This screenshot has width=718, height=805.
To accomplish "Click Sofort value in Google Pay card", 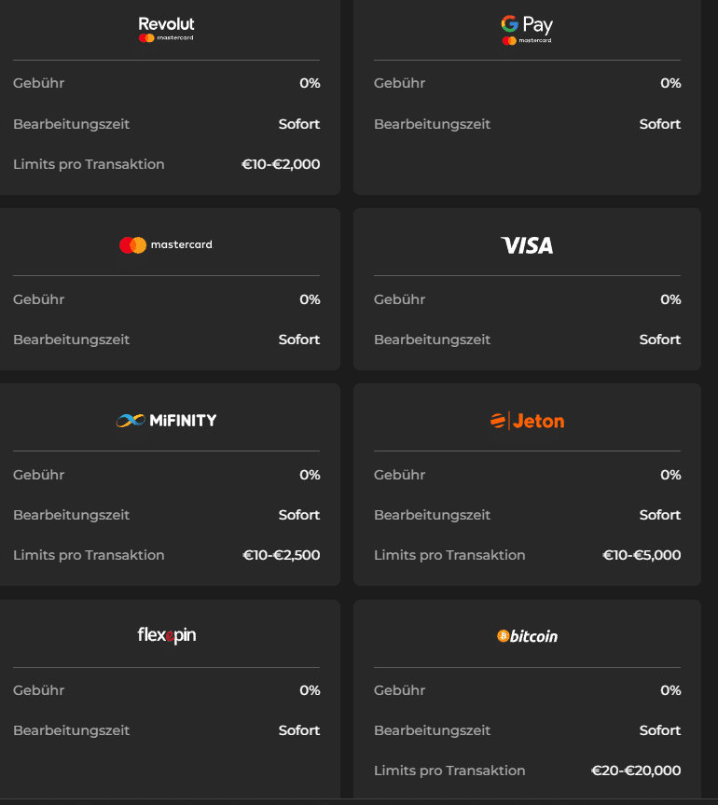I will pyautogui.click(x=660, y=124).
